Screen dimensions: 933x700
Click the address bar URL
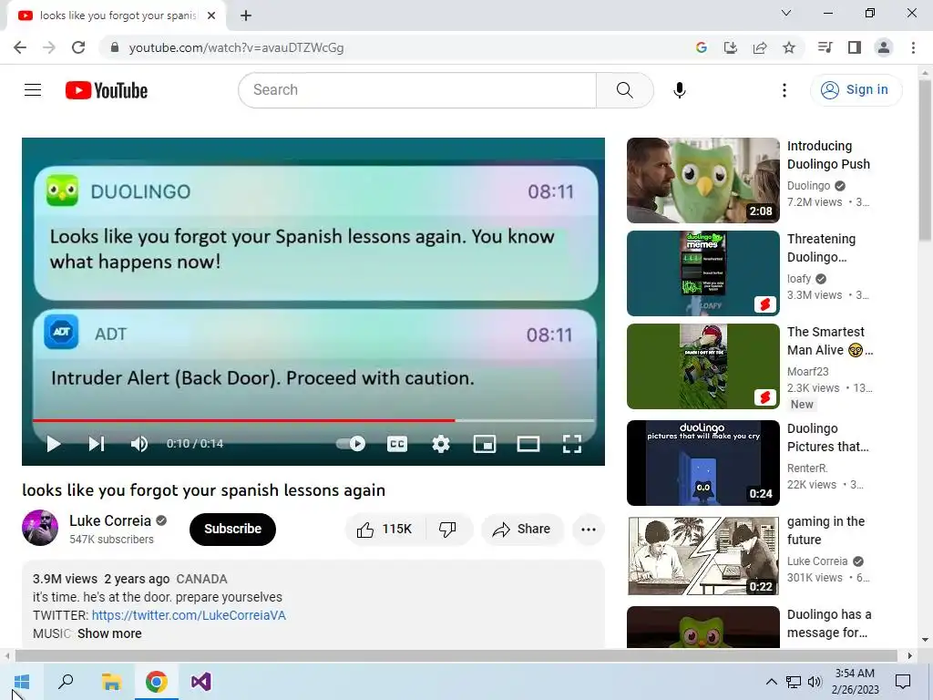pyautogui.click(x=236, y=47)
